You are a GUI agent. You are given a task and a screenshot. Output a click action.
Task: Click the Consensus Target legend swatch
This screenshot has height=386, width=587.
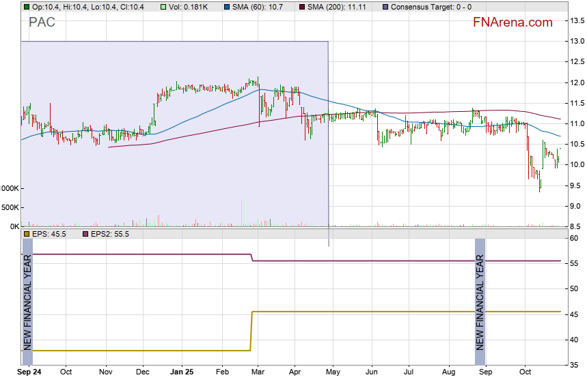[x=386, y=7]
